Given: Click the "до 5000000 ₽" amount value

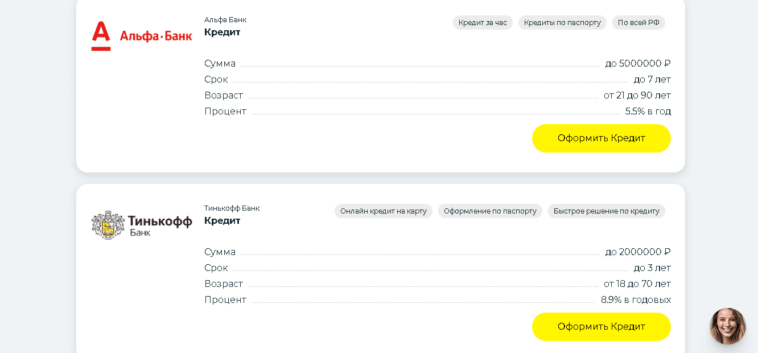Looking at the screenshot, I should point(637,64).
